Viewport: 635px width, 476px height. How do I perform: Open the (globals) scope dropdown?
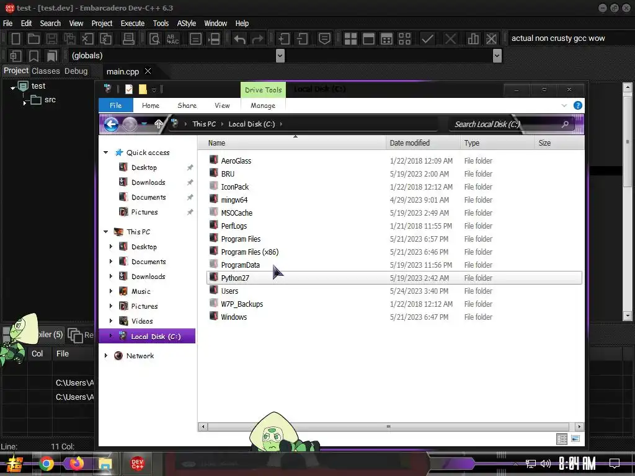pos(280,55)
